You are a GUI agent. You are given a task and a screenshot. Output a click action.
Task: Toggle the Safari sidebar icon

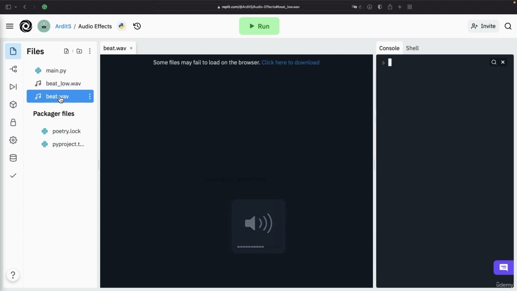click(x=8, y=7)
